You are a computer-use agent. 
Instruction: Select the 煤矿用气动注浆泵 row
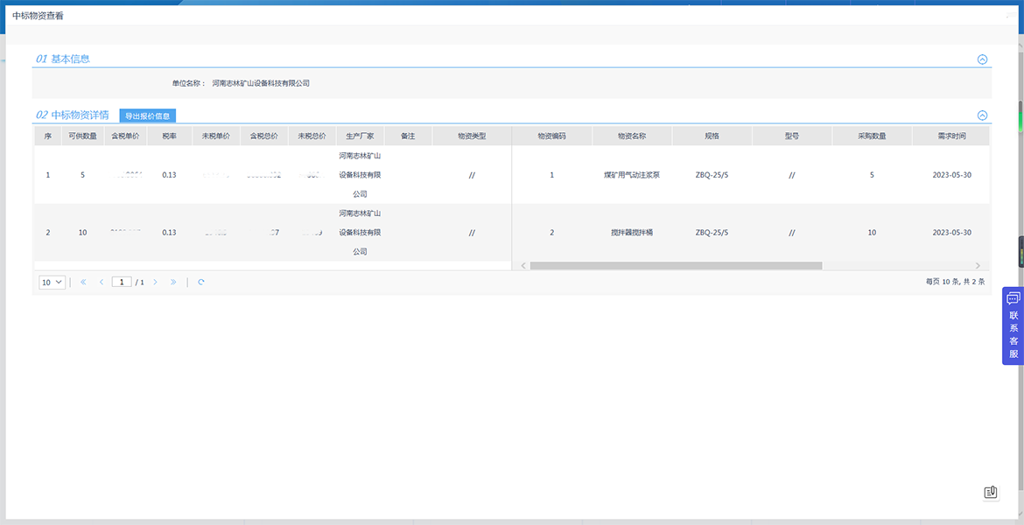(631, 175)
